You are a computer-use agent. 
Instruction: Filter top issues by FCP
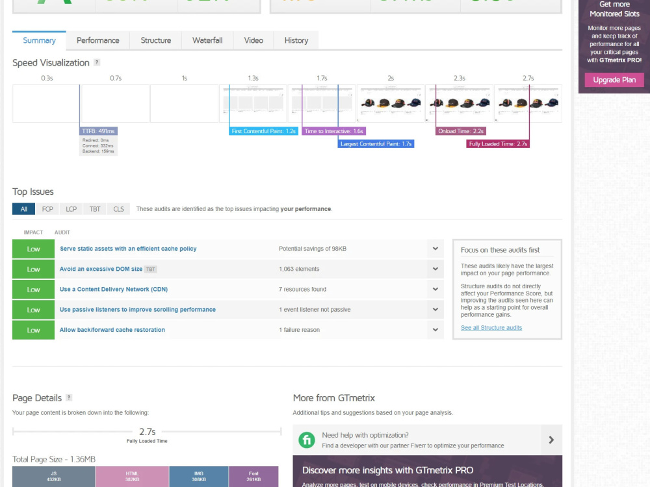click(x=47, y=209)
